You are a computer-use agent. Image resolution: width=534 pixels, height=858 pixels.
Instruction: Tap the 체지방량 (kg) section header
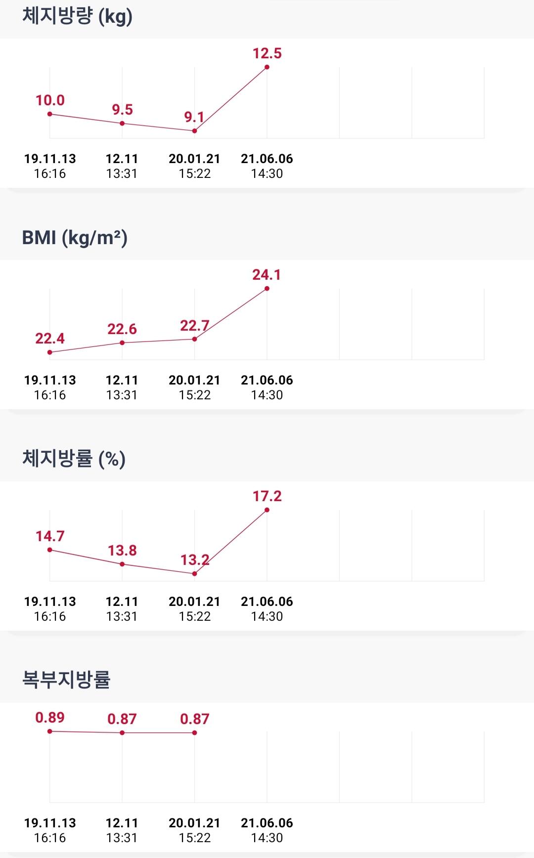(77, 16)
